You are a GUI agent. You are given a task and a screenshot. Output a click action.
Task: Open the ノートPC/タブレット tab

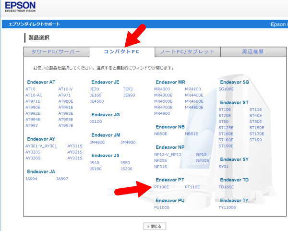[187, 52]
